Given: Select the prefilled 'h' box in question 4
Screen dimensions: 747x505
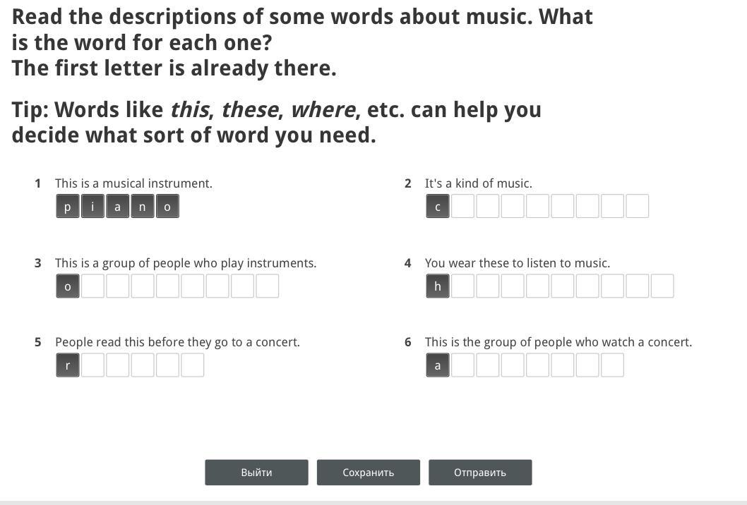Looking at the screenshot, I should (438, 286).
